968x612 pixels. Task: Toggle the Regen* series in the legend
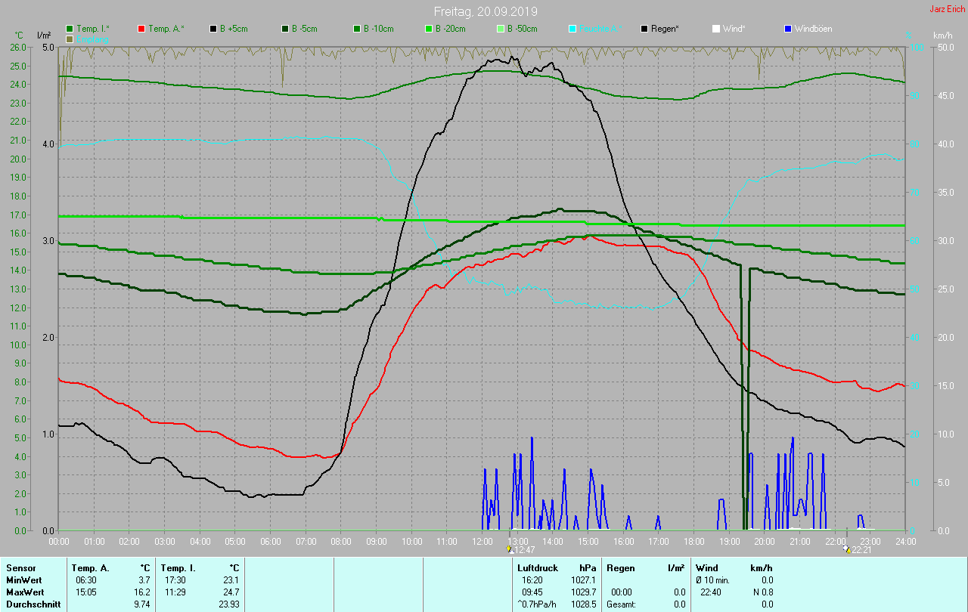(644, 29)
